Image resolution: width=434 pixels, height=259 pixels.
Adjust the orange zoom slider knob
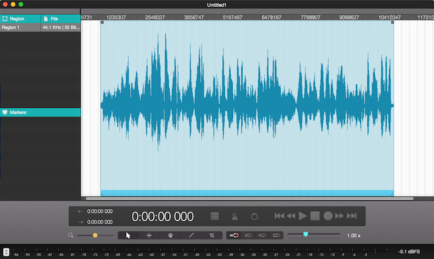click(95, 235)
